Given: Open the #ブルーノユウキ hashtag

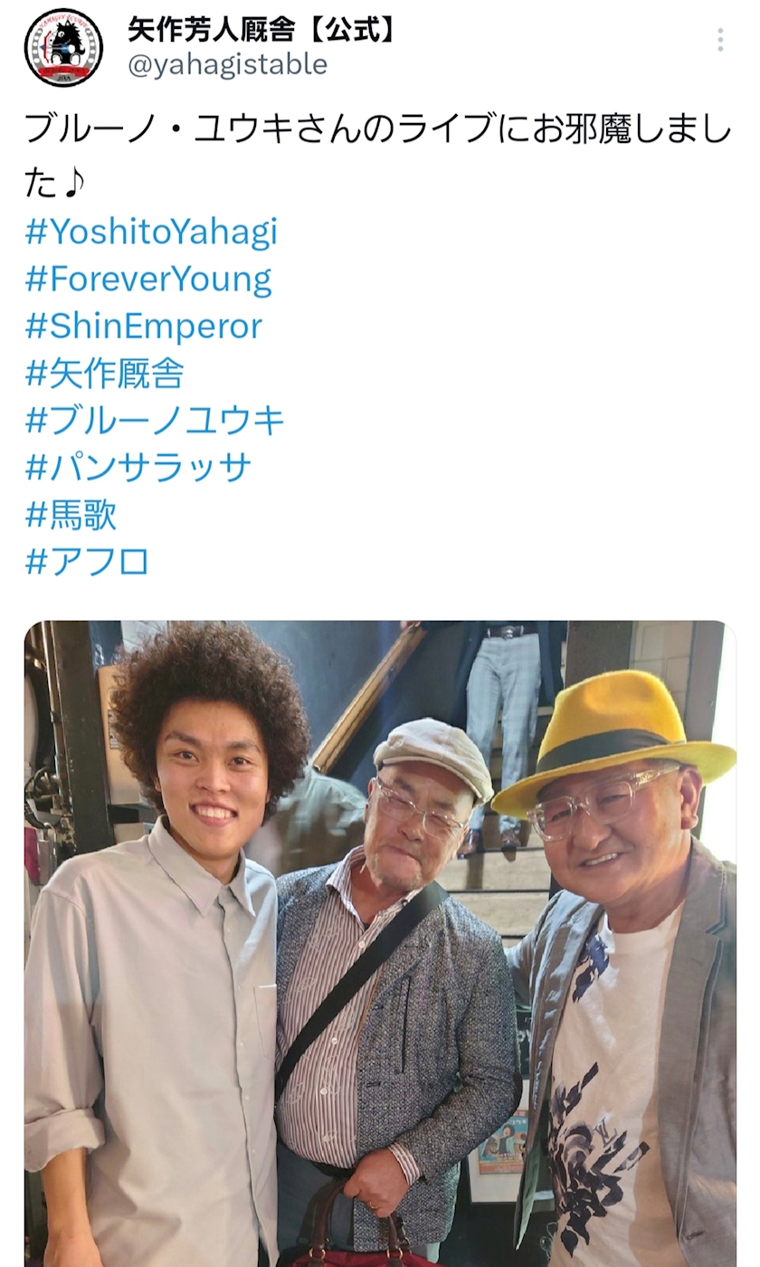Looking at the screenshot, I should (x=155, y=420).
